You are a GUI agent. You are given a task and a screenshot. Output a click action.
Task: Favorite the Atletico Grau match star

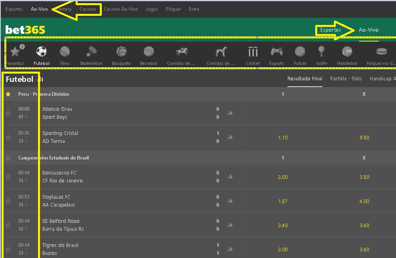coord(8,113)
